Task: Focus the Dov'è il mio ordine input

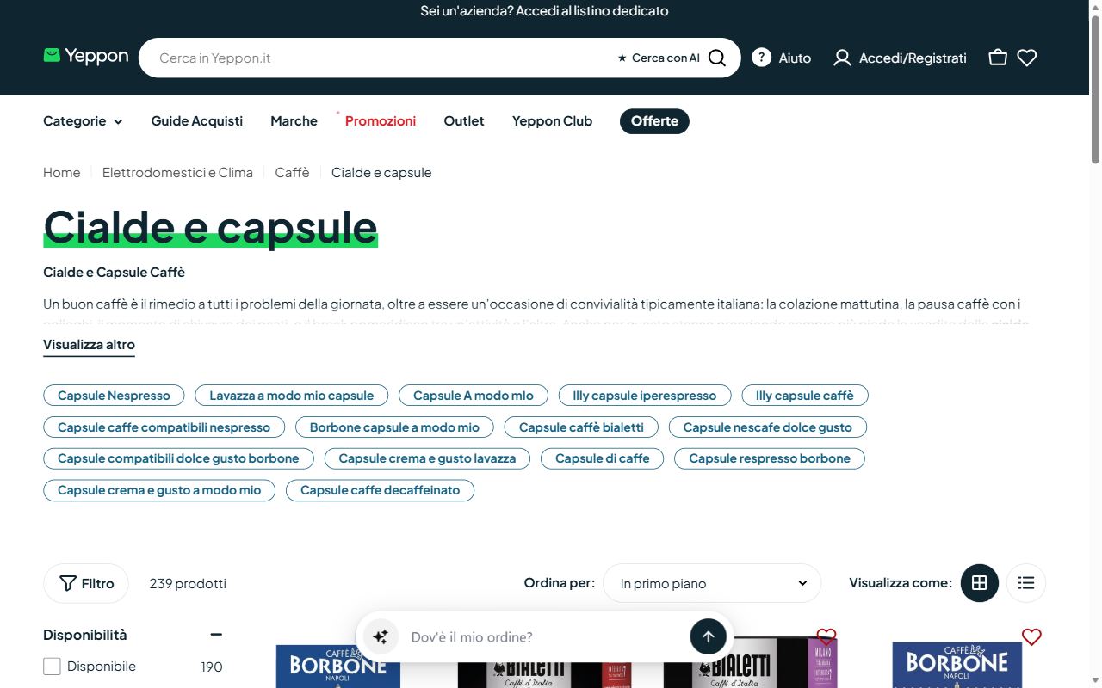Action: [544, 636]
